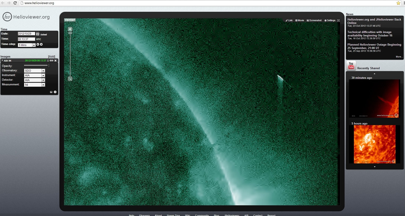Click the zoom in plus button
Image resolution: width=405 pixels, height=216 pixels.
tap(70, 29)
